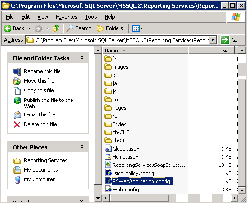Open the Edit menu
The width and height of the screenshot is (247, 203).
pyautogui.click(x=25, y=17)
